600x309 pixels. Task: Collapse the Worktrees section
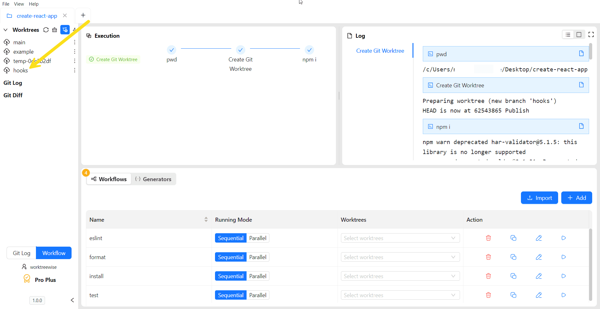click(6, 30)
